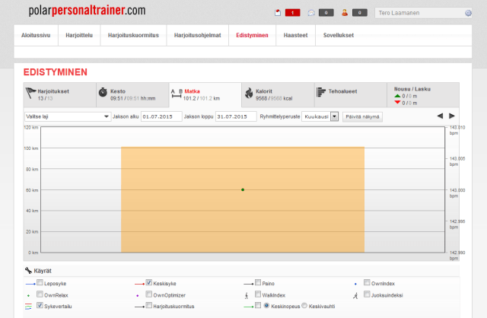Open the settings gear by Tero Laamanen

pyautogui.click(x=468, y=13)
